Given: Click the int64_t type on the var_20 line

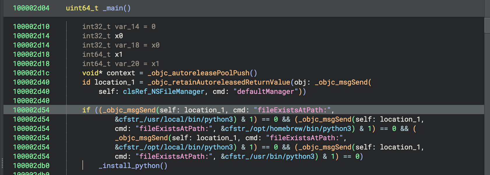Looking at the screenshot, I should point(96,64).
